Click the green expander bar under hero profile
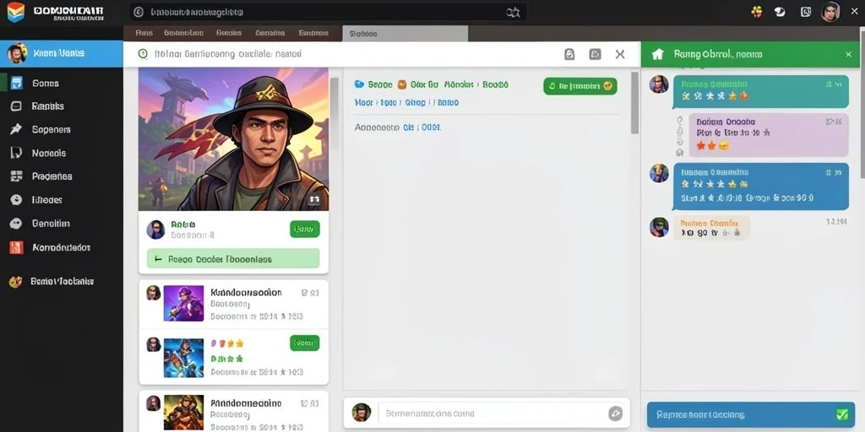The image size is (865, 432). (233, 258)
